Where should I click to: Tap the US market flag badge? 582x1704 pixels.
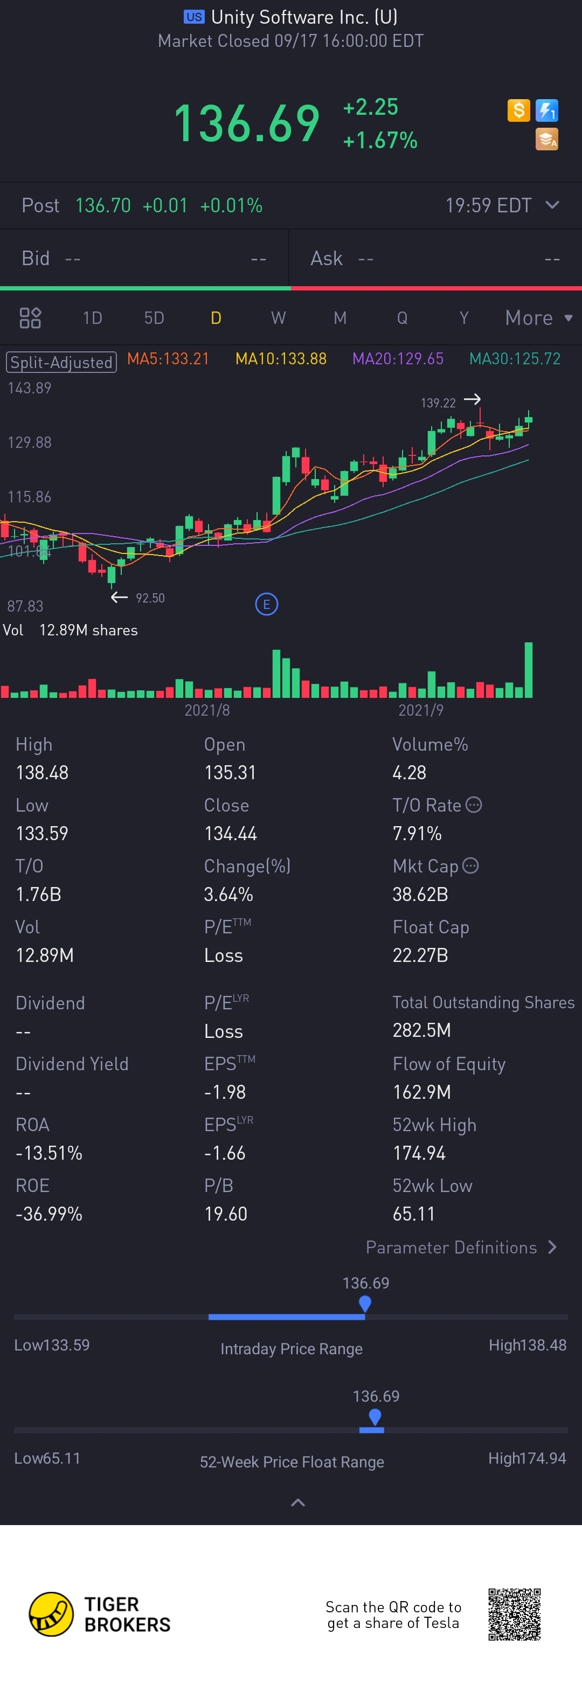pos(194,17)
